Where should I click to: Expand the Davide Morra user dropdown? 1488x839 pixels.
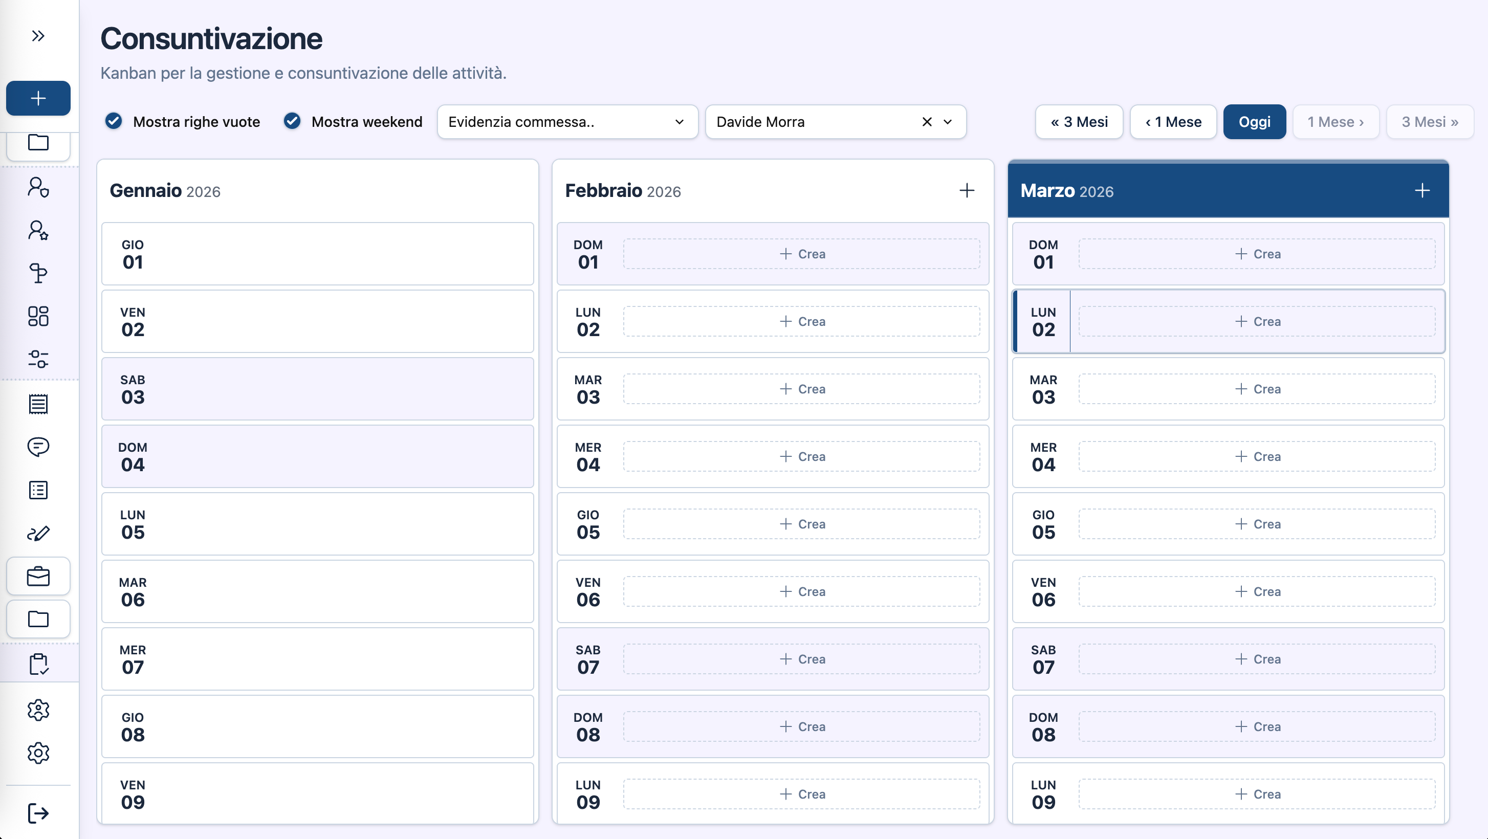[947, 122]
